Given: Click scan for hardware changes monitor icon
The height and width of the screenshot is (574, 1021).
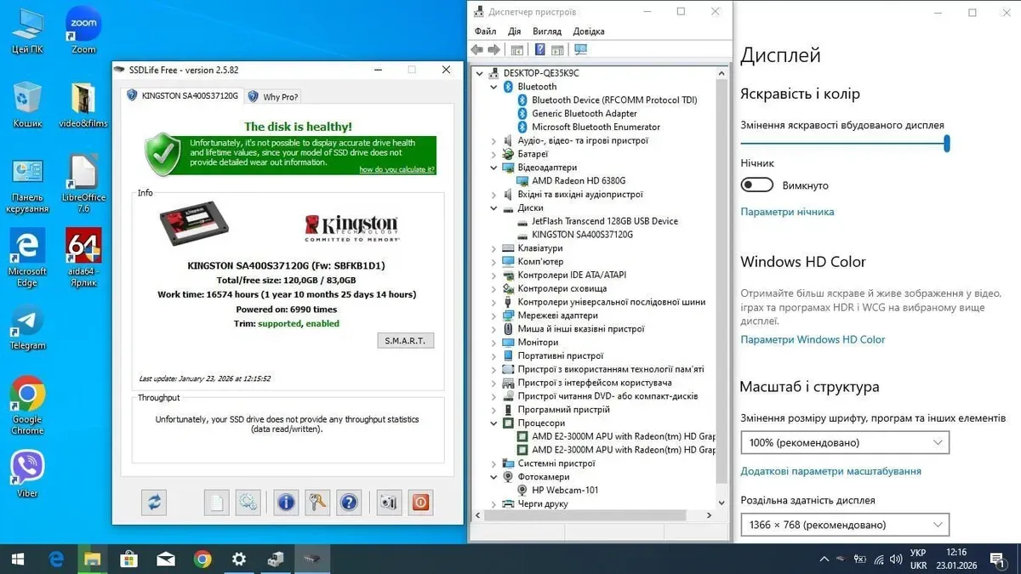Looking at the screenshot, I should click(581, 50).
